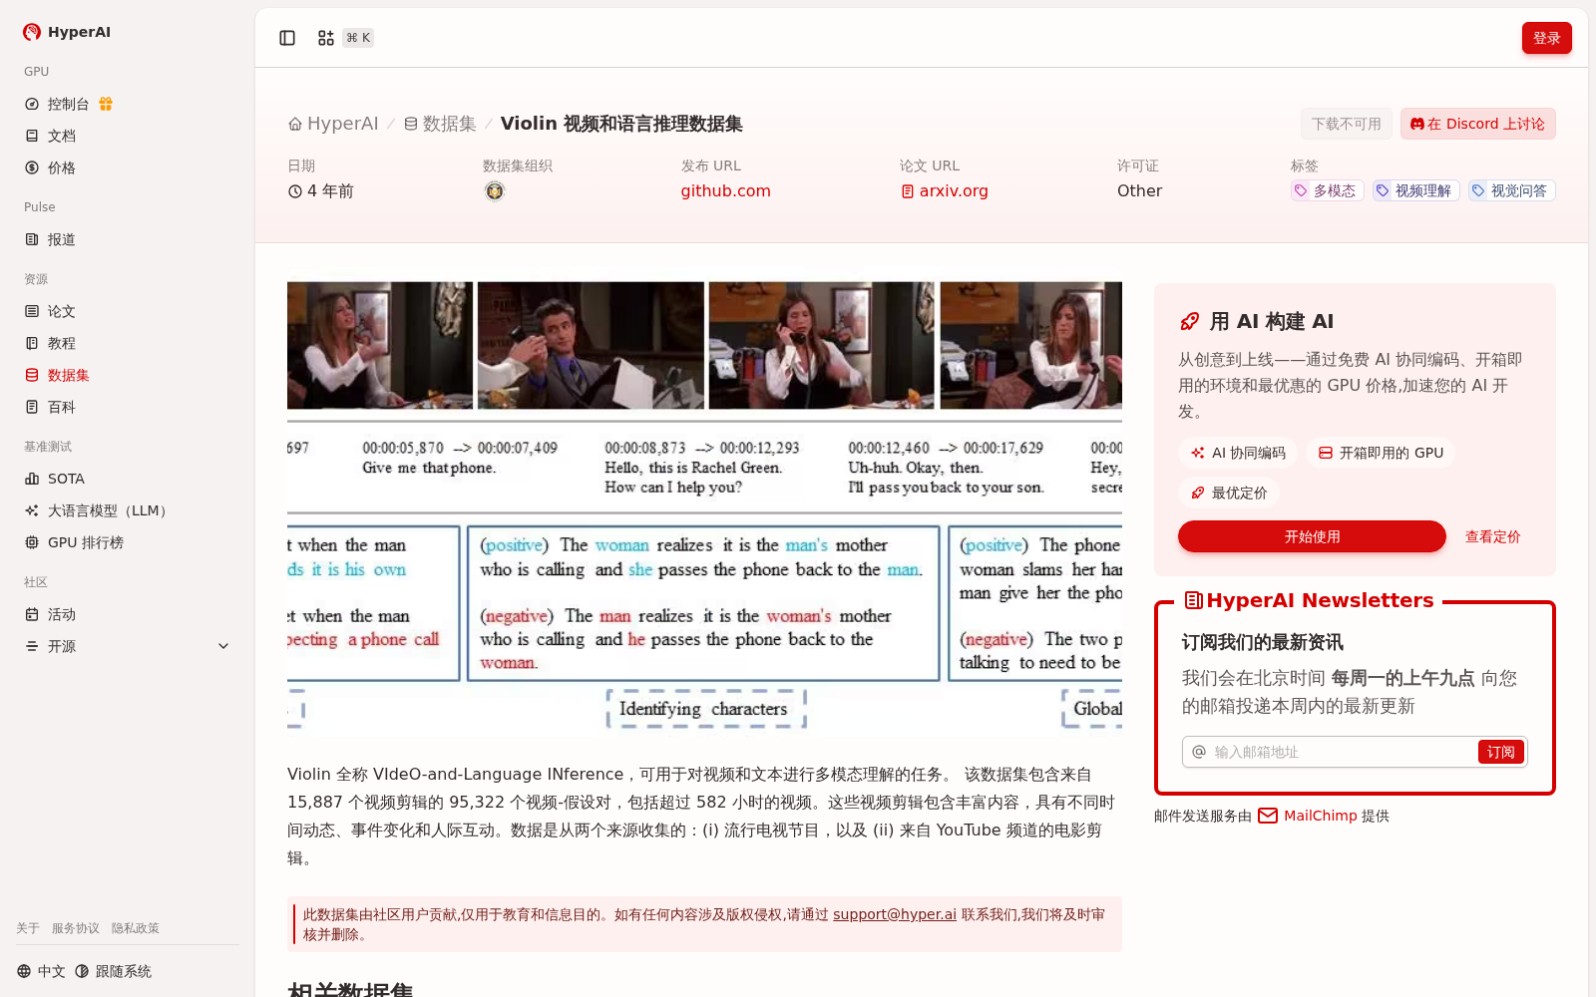Click the 开箱即用的 GPU chip
The height and width of the screenshot is (997, 1596).
click(x=1381, y=453)
